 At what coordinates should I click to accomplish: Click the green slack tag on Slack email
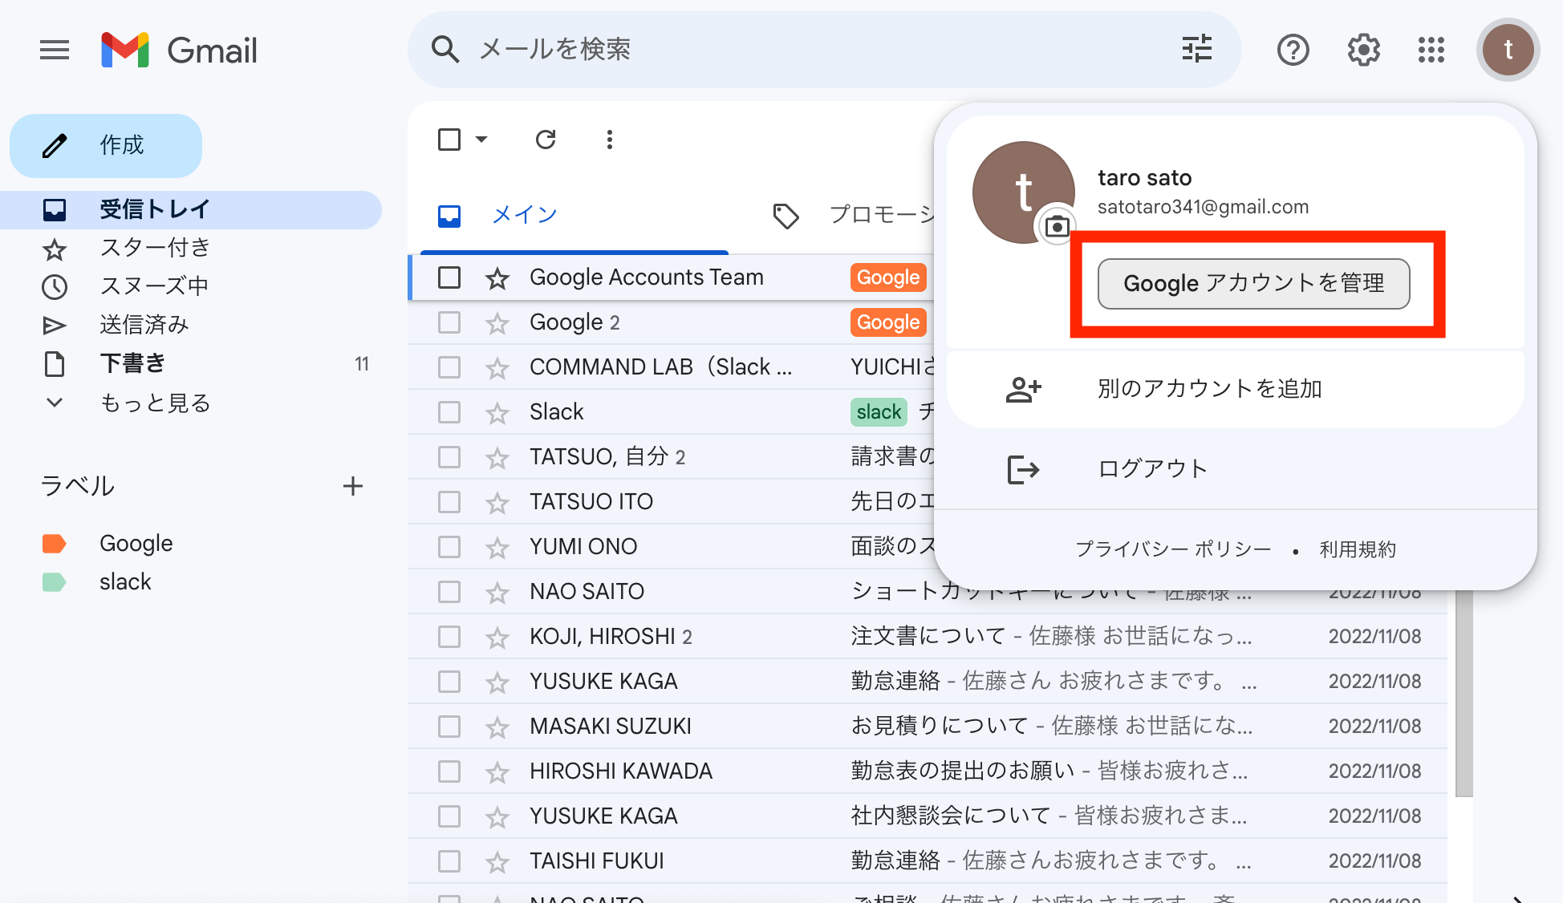click(x=879, y=412)
